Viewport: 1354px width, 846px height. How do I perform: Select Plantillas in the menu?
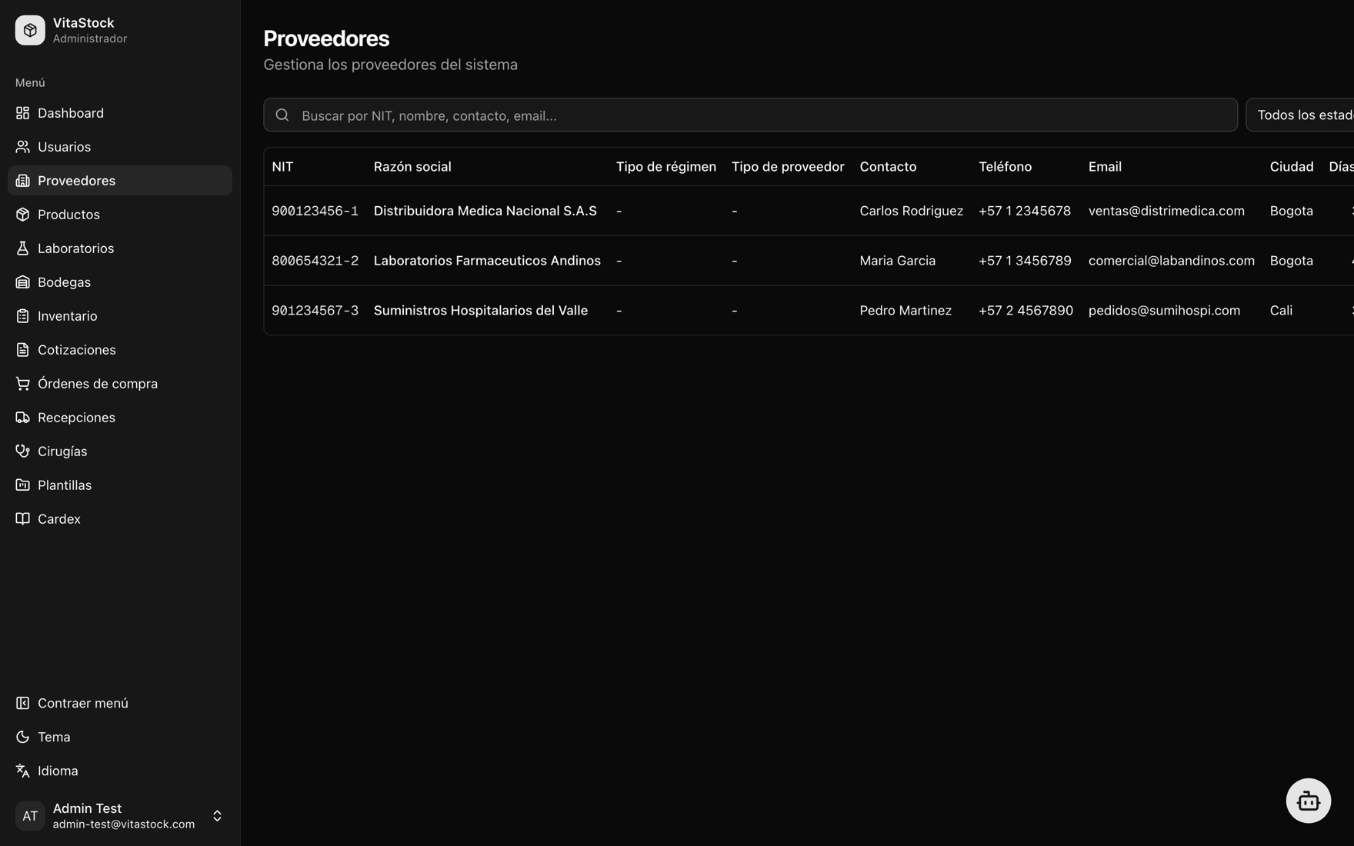(120, 485)
